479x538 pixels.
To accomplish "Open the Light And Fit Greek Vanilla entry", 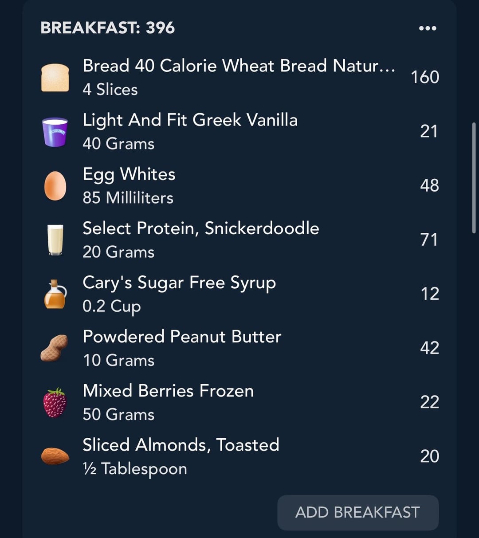I will 239,131.
